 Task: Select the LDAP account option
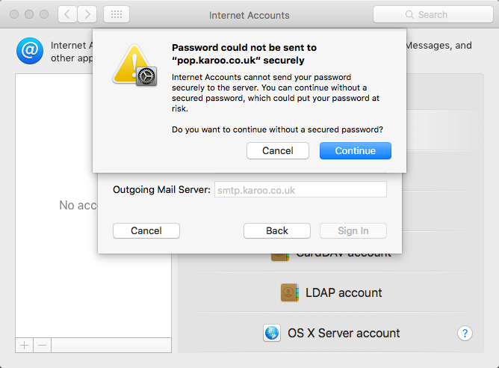(332, 292)
